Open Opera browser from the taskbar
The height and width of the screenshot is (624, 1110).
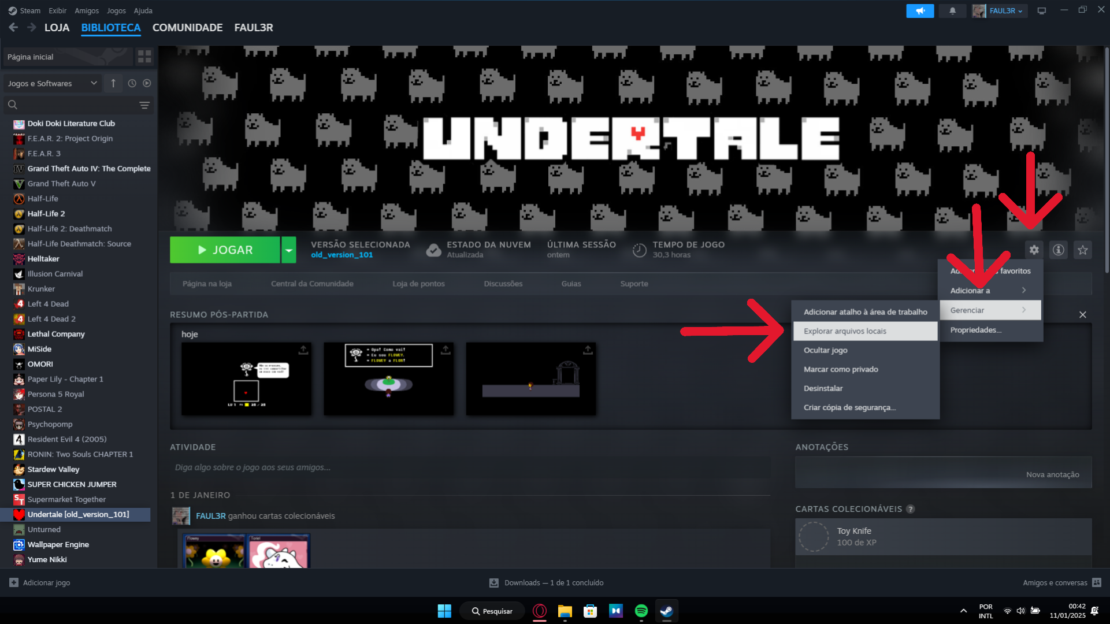point(540,611)
